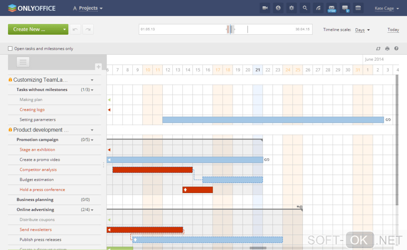This screenshot has height=250, width=407.
Task: Click the payments dollar icon in header
Action: pyautogui.click(x=278, y=8)
